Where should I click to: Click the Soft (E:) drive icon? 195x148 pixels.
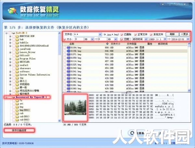coord(13,33)
